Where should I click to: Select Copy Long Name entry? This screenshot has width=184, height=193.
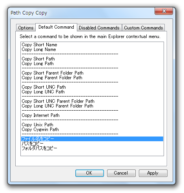point(92,49)
